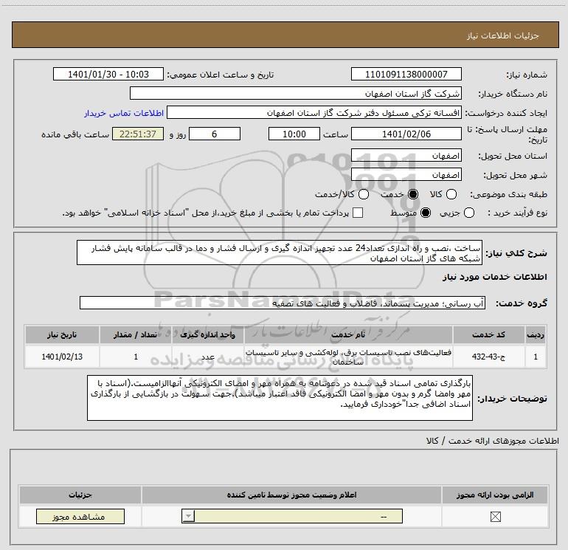568x550 pixels.
Task: Click the اطلاعات خدمات مورد نیاز heading
Action: pos(495,277)
